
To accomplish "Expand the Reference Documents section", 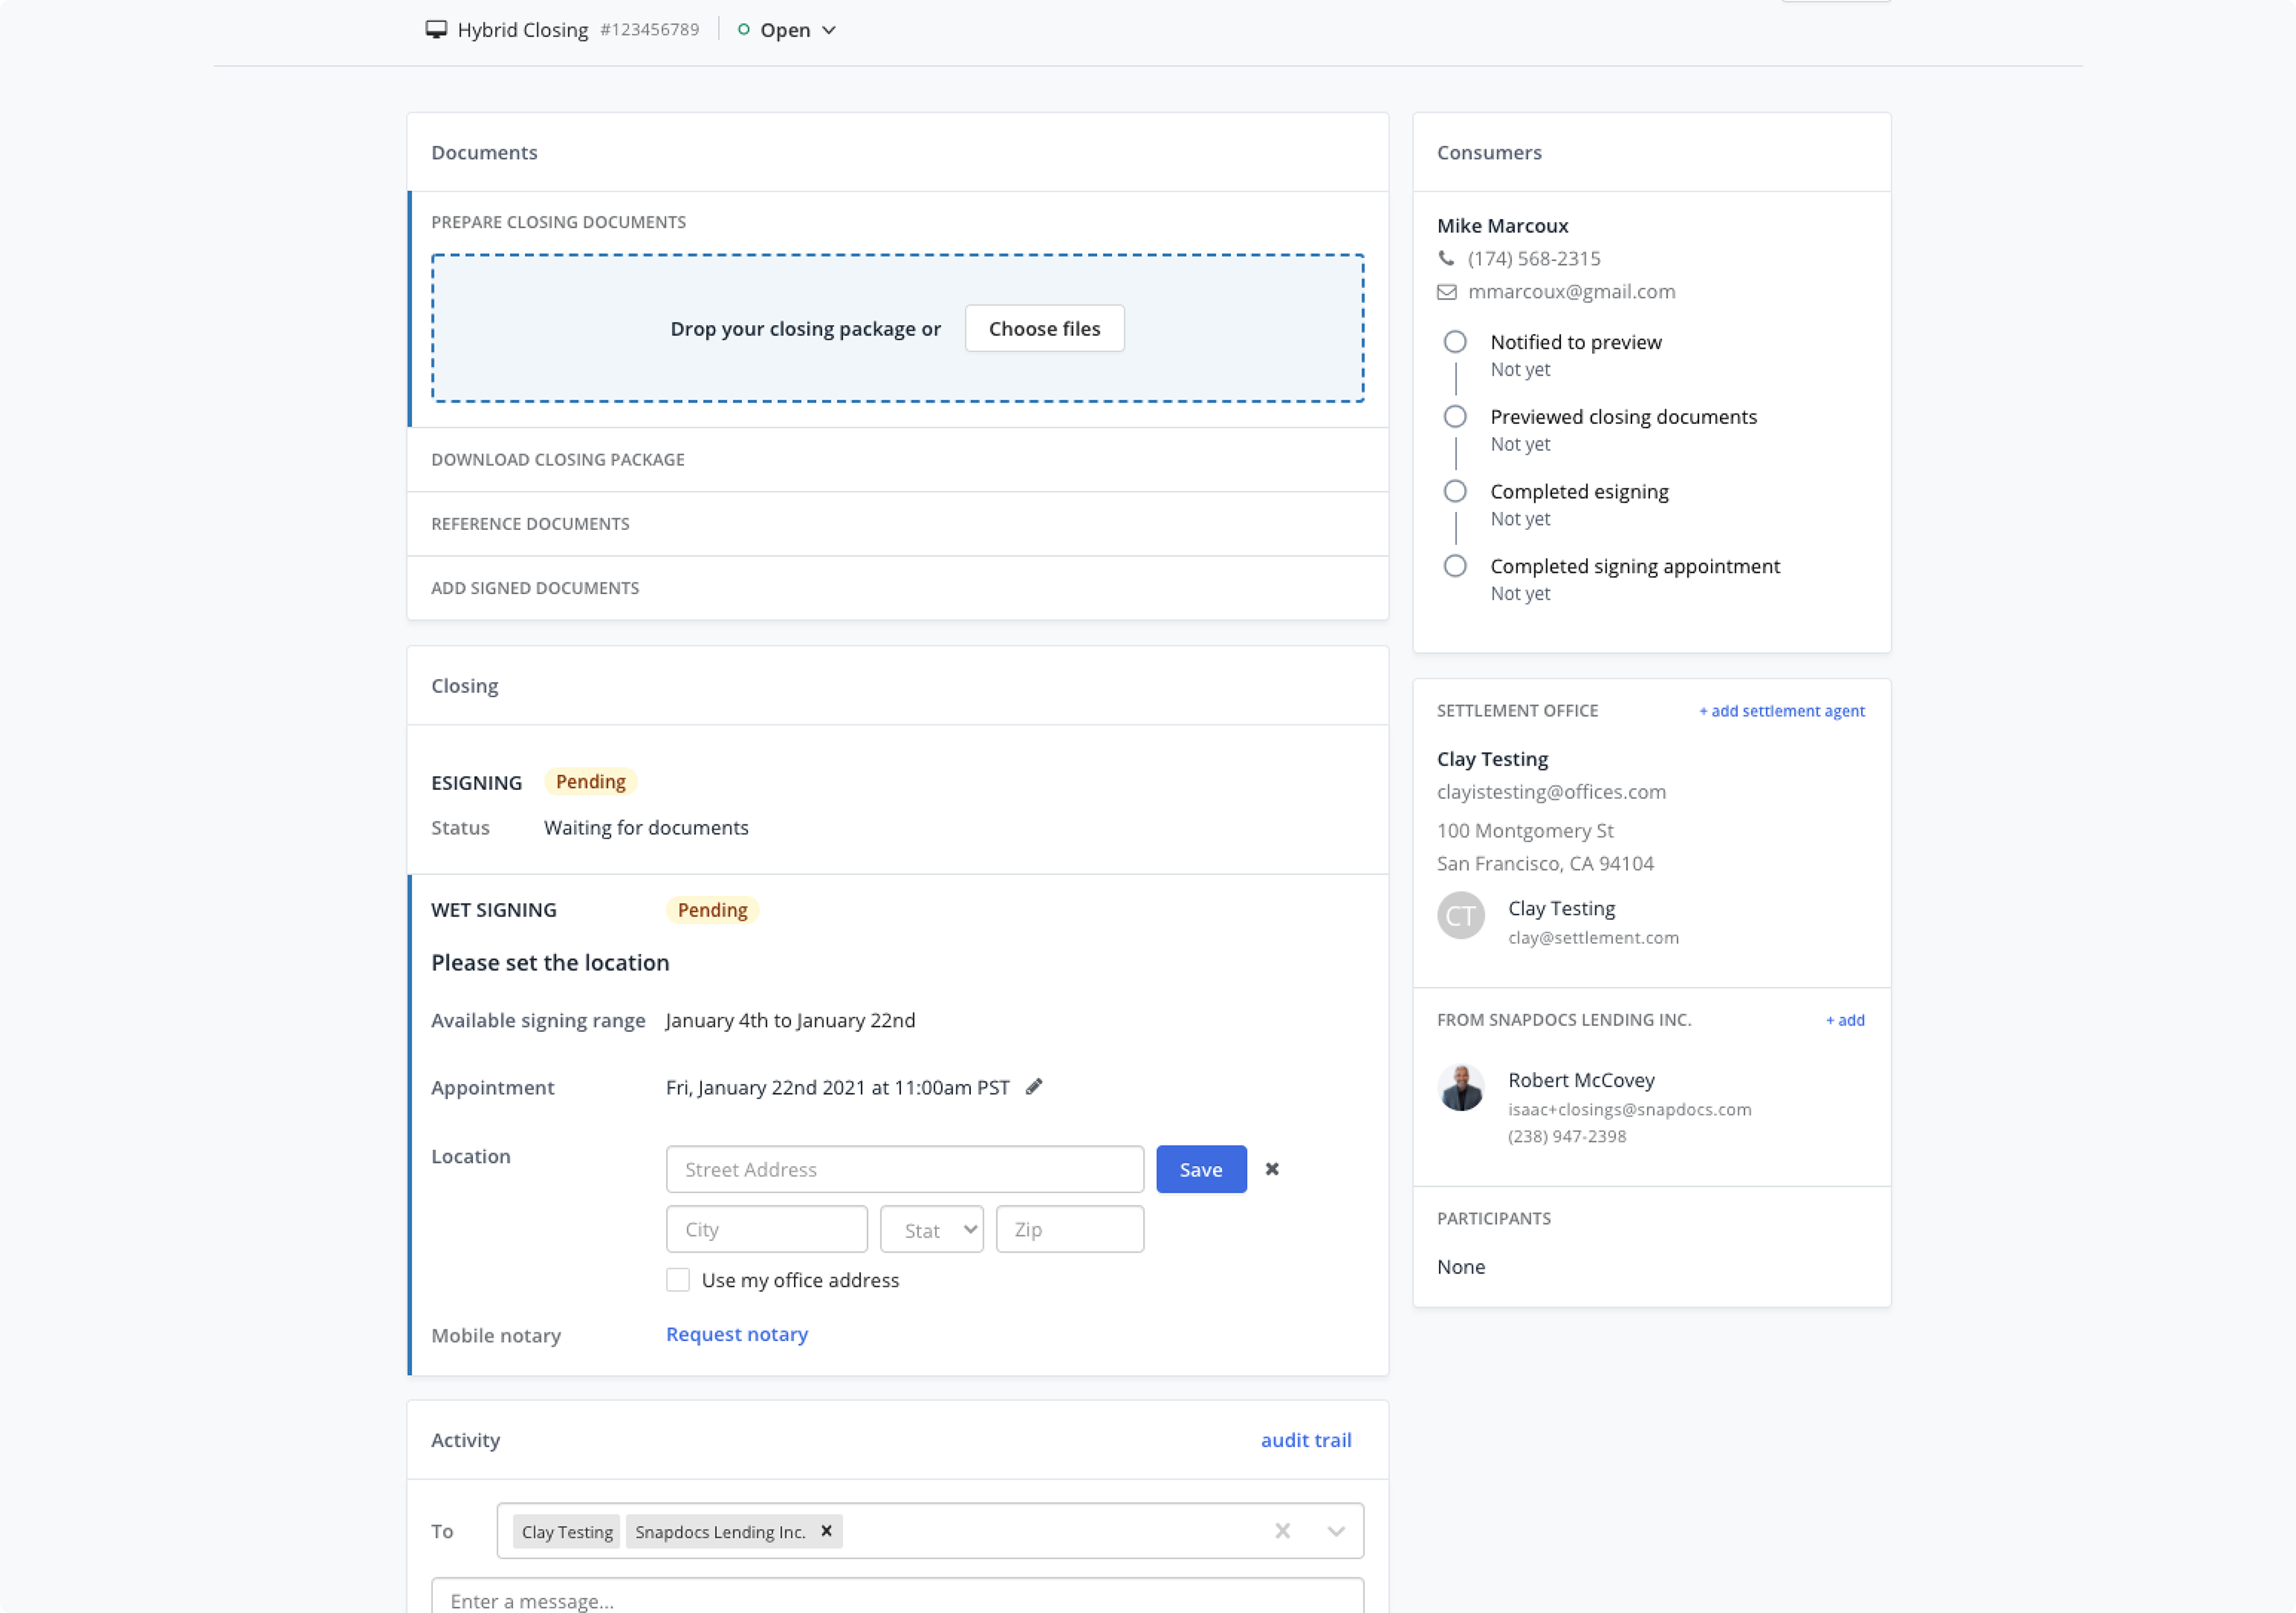I will click(530, 523).
